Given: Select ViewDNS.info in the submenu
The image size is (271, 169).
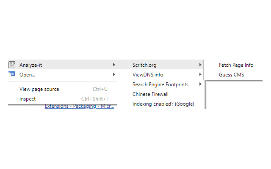Looking at the screenshot, I should click(160, 74).
